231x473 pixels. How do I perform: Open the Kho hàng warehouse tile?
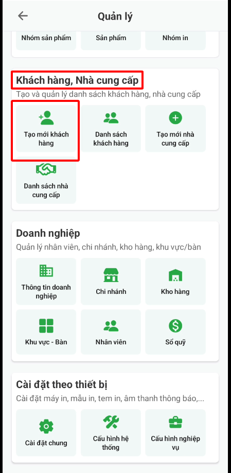175,282
